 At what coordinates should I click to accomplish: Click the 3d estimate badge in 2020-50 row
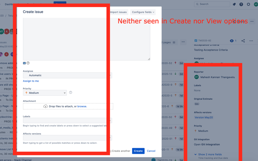pos(181,117)
